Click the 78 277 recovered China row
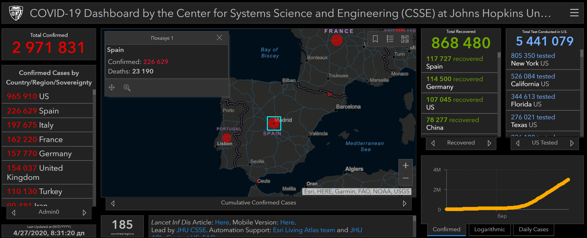 (x=459, y=124)
